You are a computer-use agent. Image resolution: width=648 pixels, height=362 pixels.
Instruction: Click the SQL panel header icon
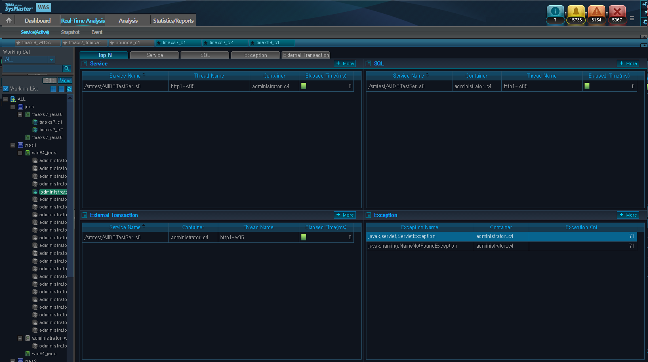click(368, 63)
